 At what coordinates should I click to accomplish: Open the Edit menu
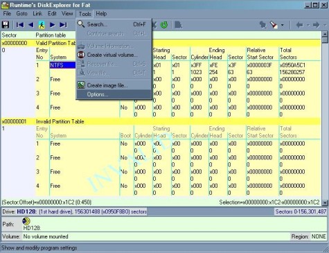[x=52, y=14]
